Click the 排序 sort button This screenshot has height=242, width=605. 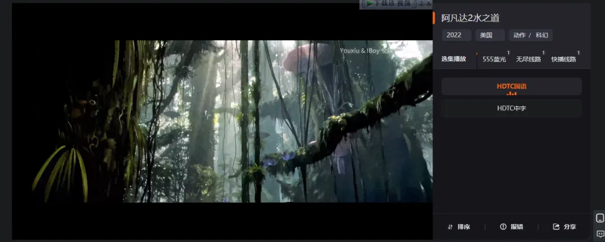click(x=459, y=227)
